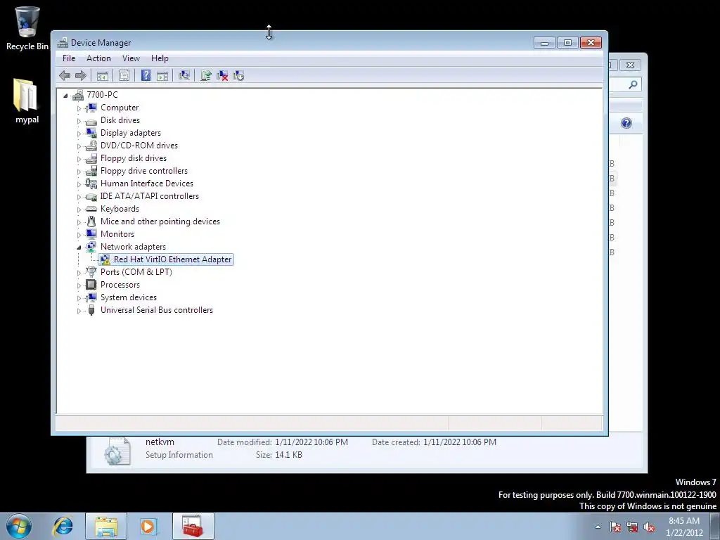
Task: Click the netkvm file name in details pane
Action: [x=160, y=442]
